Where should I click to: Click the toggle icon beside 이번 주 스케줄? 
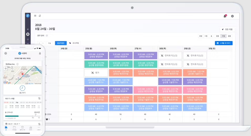39,98
